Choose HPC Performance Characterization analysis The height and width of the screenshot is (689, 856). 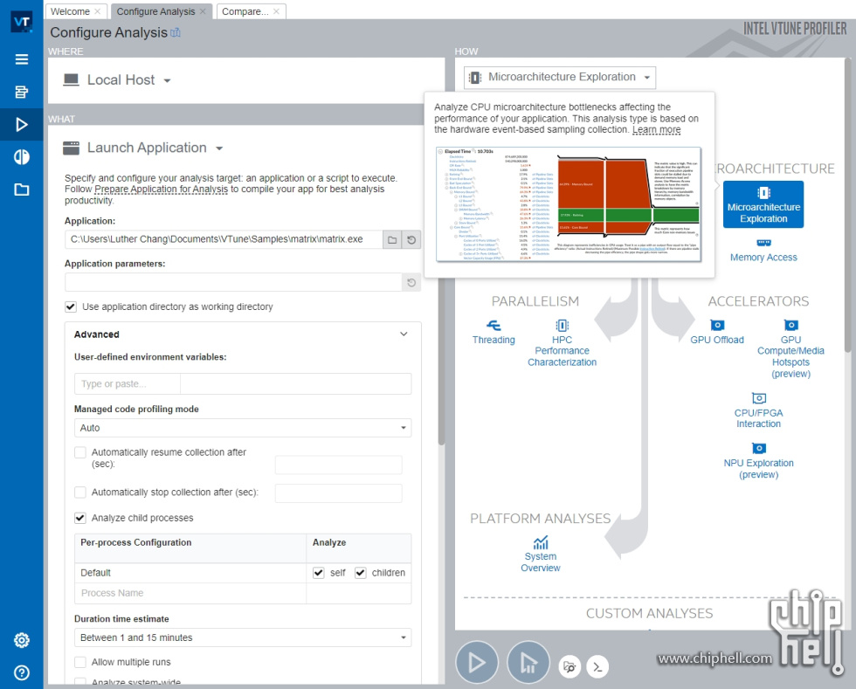tap(562, 343)
